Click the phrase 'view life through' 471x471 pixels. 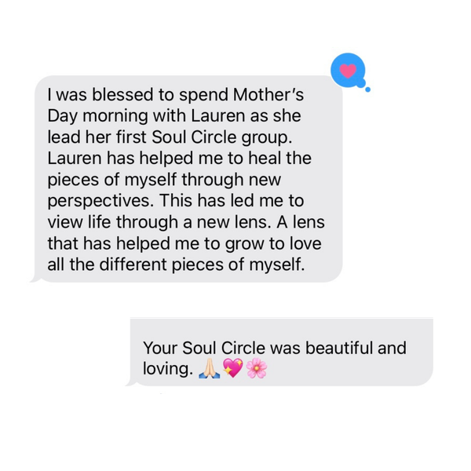pyautogui.click(x=112, y=222)
